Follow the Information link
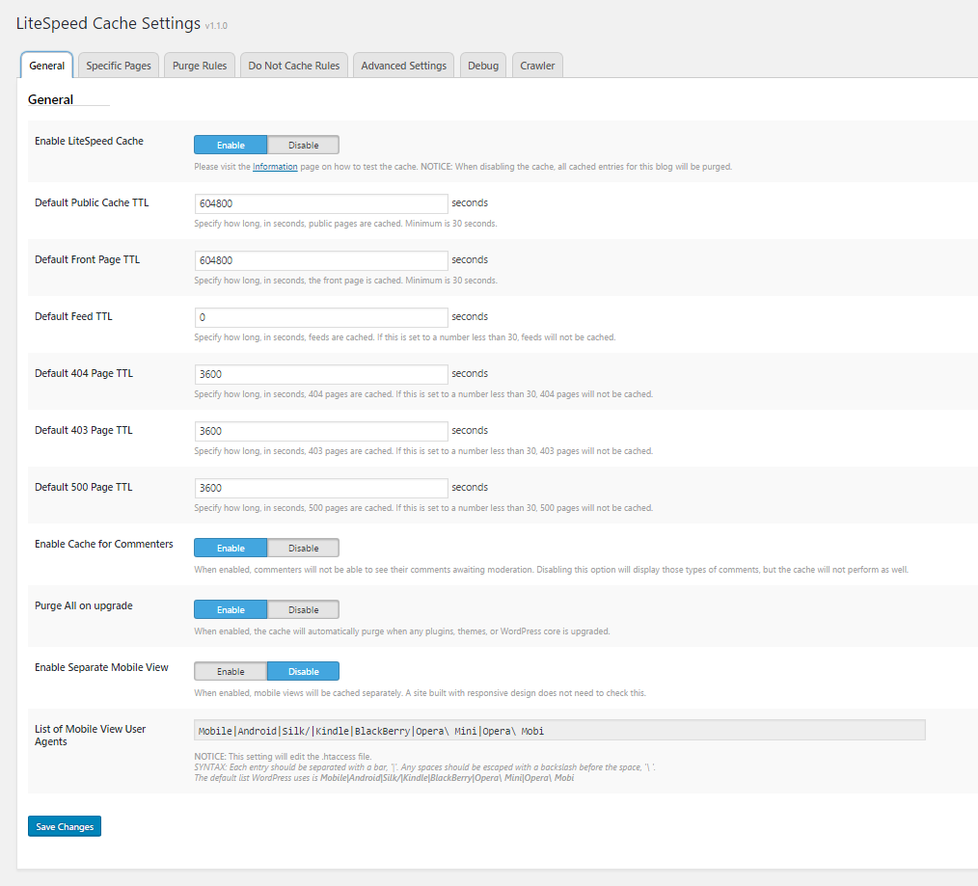Screen dimensions: 978x886 tap(275, 167)
